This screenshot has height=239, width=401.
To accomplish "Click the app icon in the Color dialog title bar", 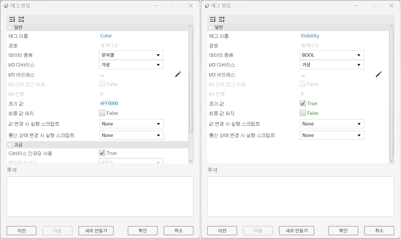I will [6, 6].
